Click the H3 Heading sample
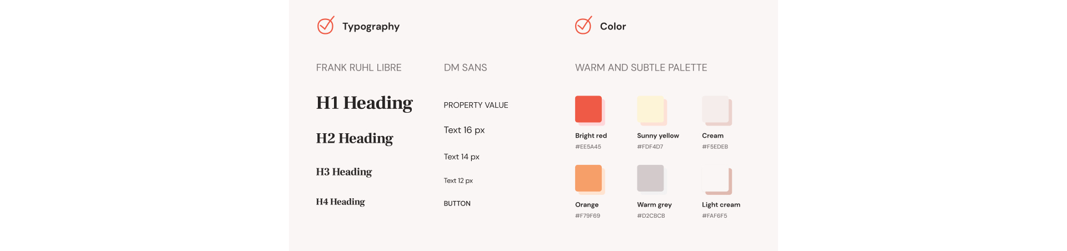This screenshot has height=251, width=1067. tap(344, 172)
